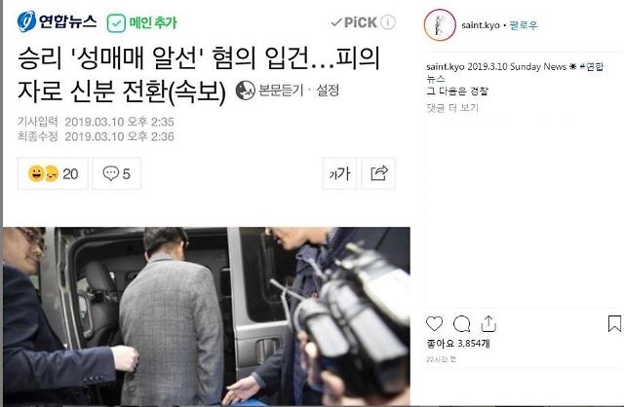This screenshot has height=407, width=624.
Task: Click the 본문듣기 listen audio icon
Action: pos(245,91)
